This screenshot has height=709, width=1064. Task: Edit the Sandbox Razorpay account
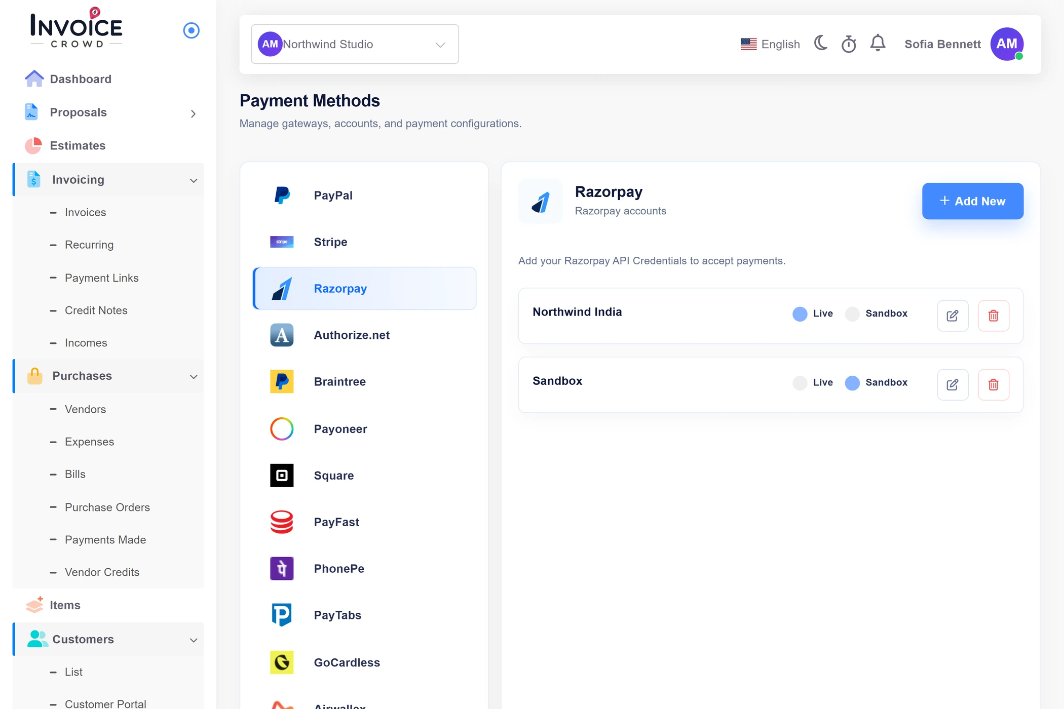[953, 384]
